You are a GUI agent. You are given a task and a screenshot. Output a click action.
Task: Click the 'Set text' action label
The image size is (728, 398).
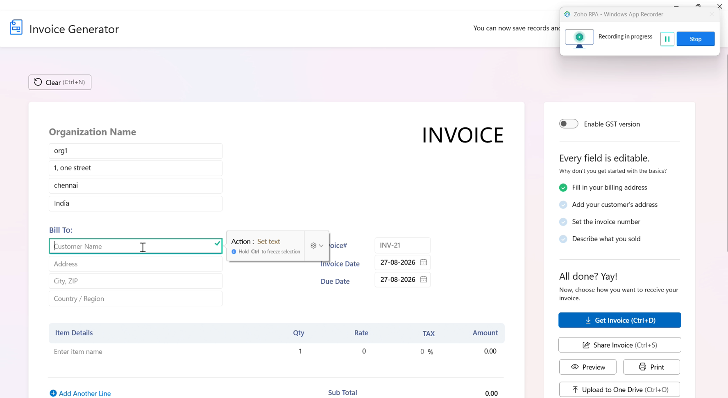269,242
